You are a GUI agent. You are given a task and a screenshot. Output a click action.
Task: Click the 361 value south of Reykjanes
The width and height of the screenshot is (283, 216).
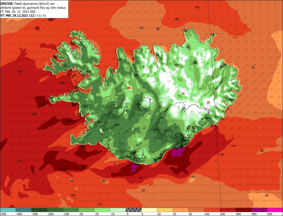pyautogui.click(x=83, y=168)
